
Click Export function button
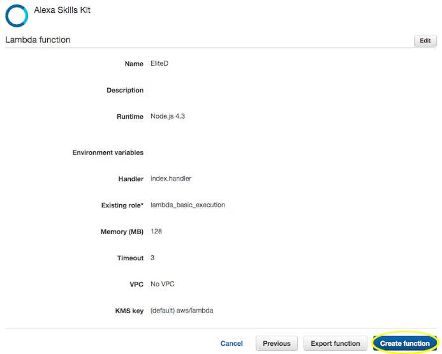[335, 343]
